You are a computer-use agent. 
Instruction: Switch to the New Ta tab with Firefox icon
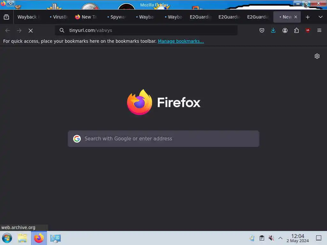[87, 17]
